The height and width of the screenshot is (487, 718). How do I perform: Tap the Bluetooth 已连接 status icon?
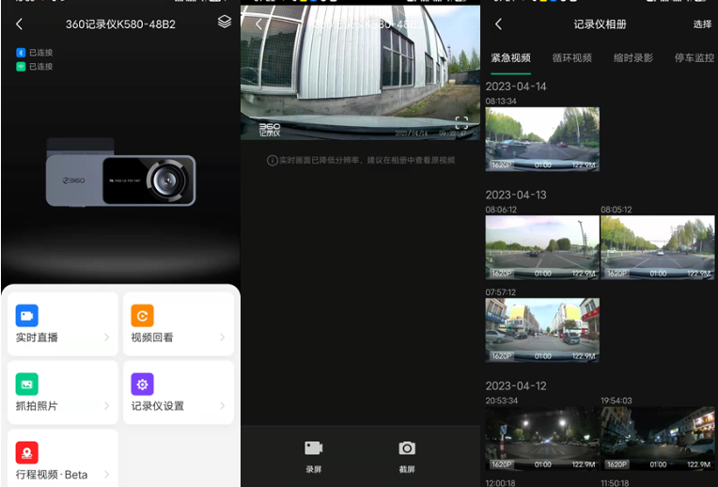21,53
